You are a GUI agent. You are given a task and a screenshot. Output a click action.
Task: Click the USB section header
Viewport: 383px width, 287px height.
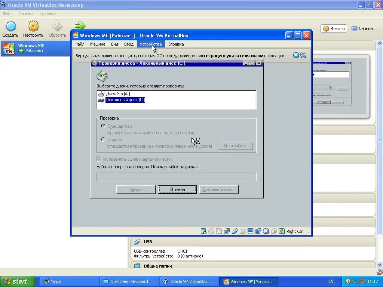click(x=253, y=242)
